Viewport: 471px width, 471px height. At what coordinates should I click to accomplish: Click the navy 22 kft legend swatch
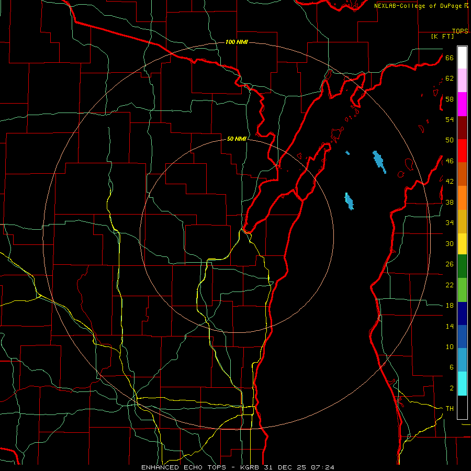[x=462, y=313]
